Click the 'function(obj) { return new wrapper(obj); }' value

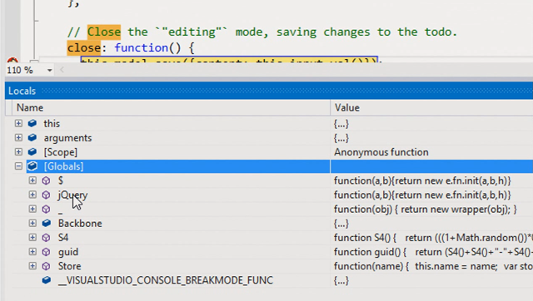tap(426, 209)
